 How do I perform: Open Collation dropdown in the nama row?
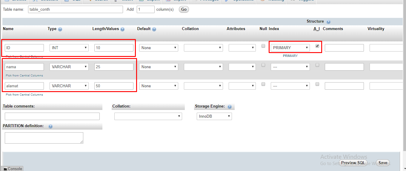pos(203,67)
